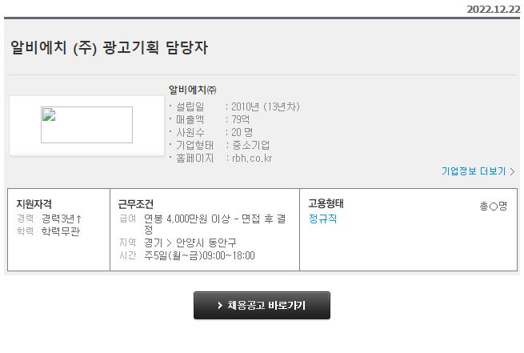
Task: Click the location 경기 > 안양시 동안구
Action: pos(190,243)
